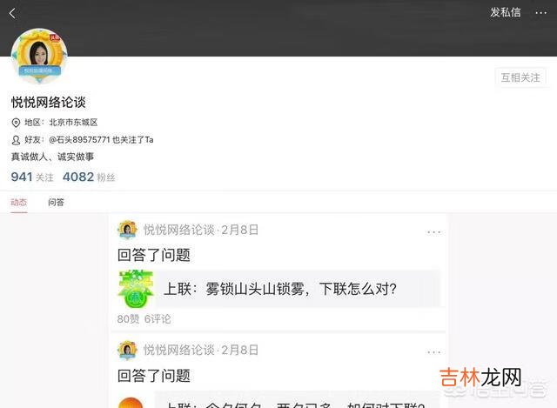Switch to the 问答 tab
The height and width of the screenshot is (408, 557).
click(56, 203)
